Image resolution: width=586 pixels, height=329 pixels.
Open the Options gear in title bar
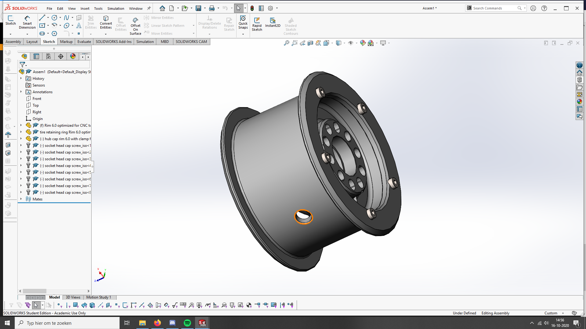(x=270, y=8)
